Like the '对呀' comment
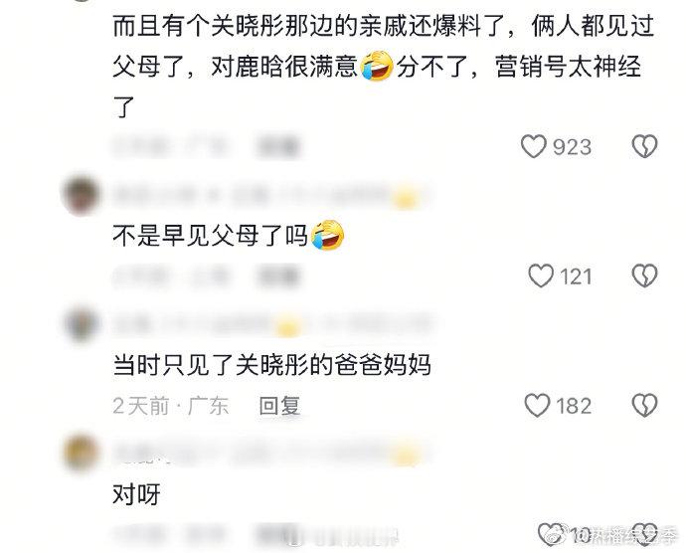This screenshot has height=553, width=686. pos(550,534)
